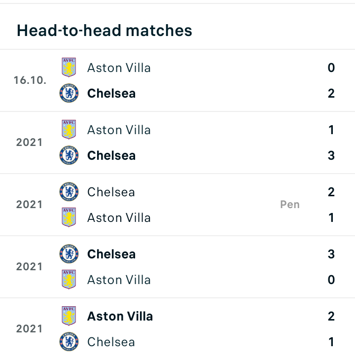Screen dimensions: 355x359
Task: Click bold Aston Villa crest in 2-1 match
Action: [69, 316]
